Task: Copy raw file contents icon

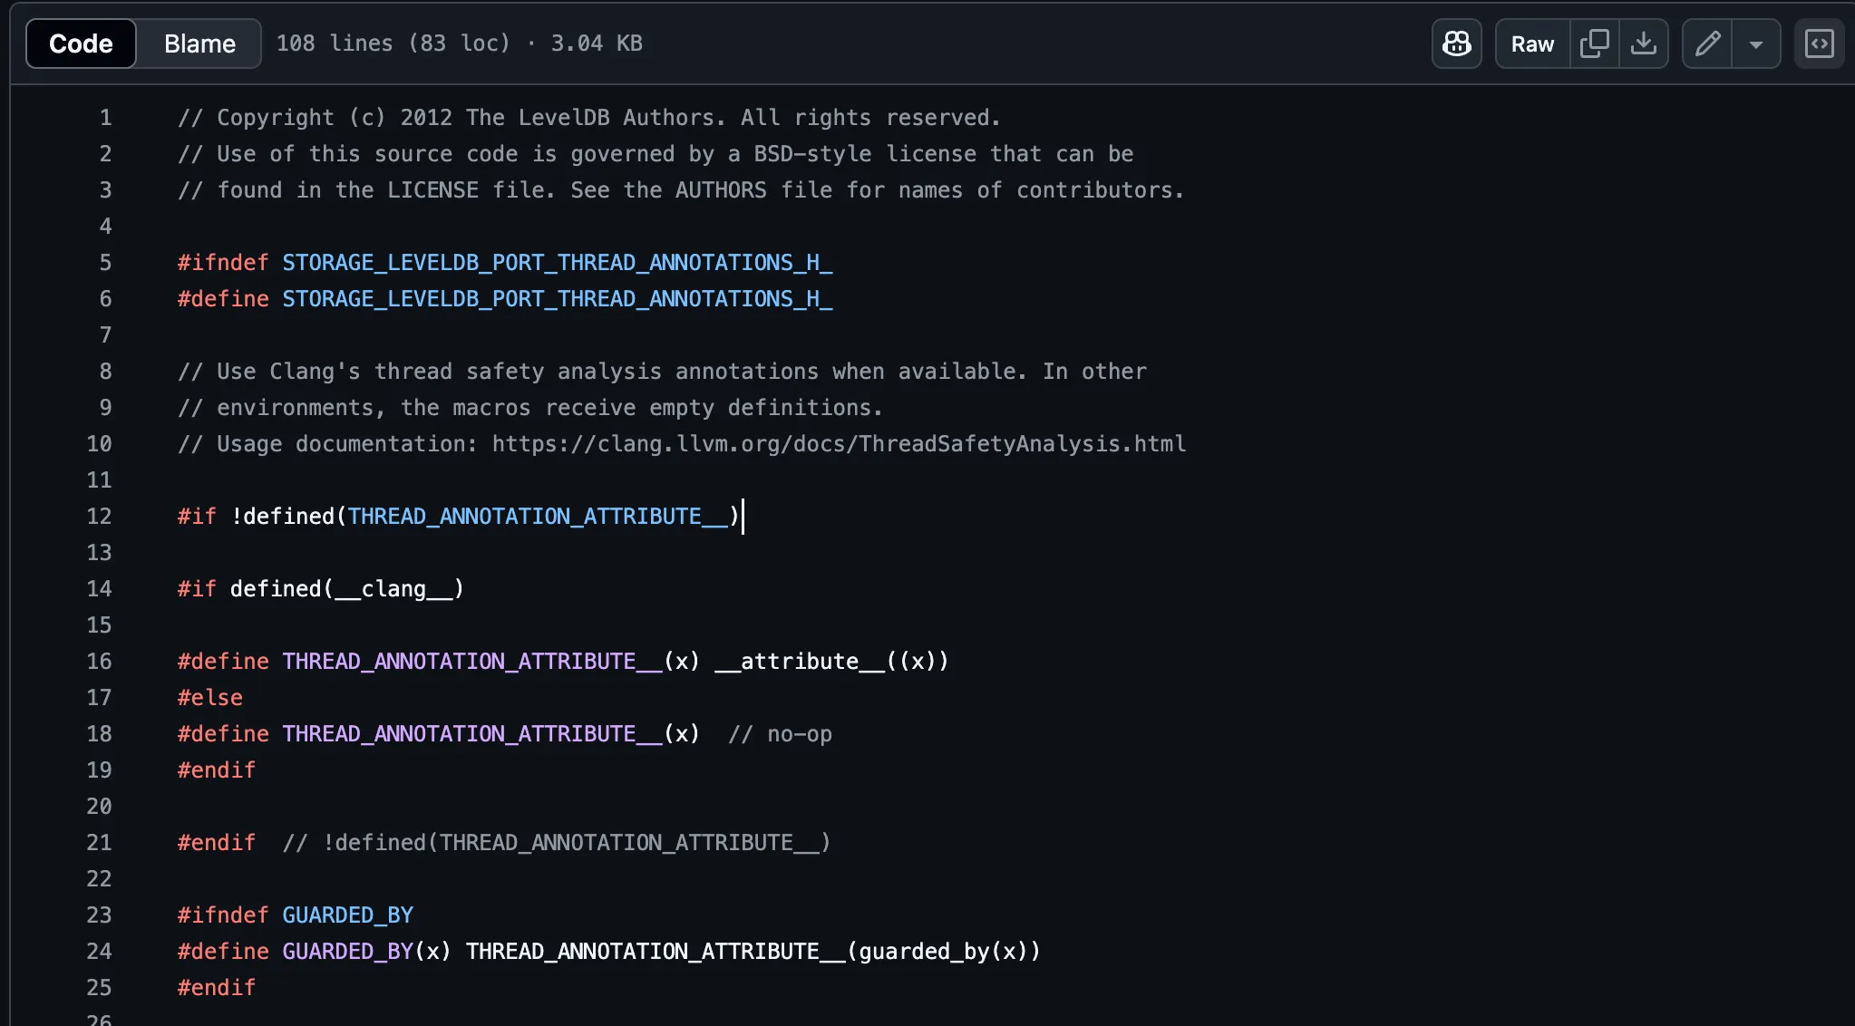Action: pos(1594,44)
